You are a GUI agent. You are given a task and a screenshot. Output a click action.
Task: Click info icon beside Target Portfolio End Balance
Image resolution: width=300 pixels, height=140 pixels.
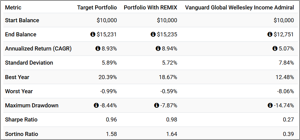point(93,34)
